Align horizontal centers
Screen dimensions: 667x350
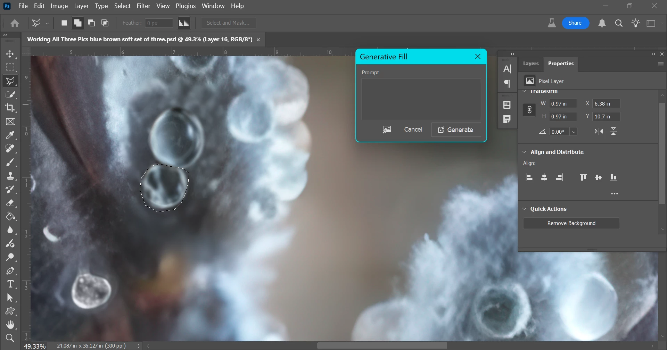[544, 177]
